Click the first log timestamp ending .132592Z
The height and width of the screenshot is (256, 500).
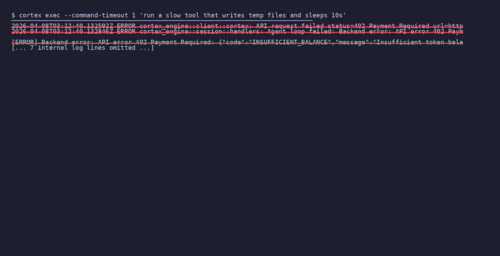pos(62,26)
